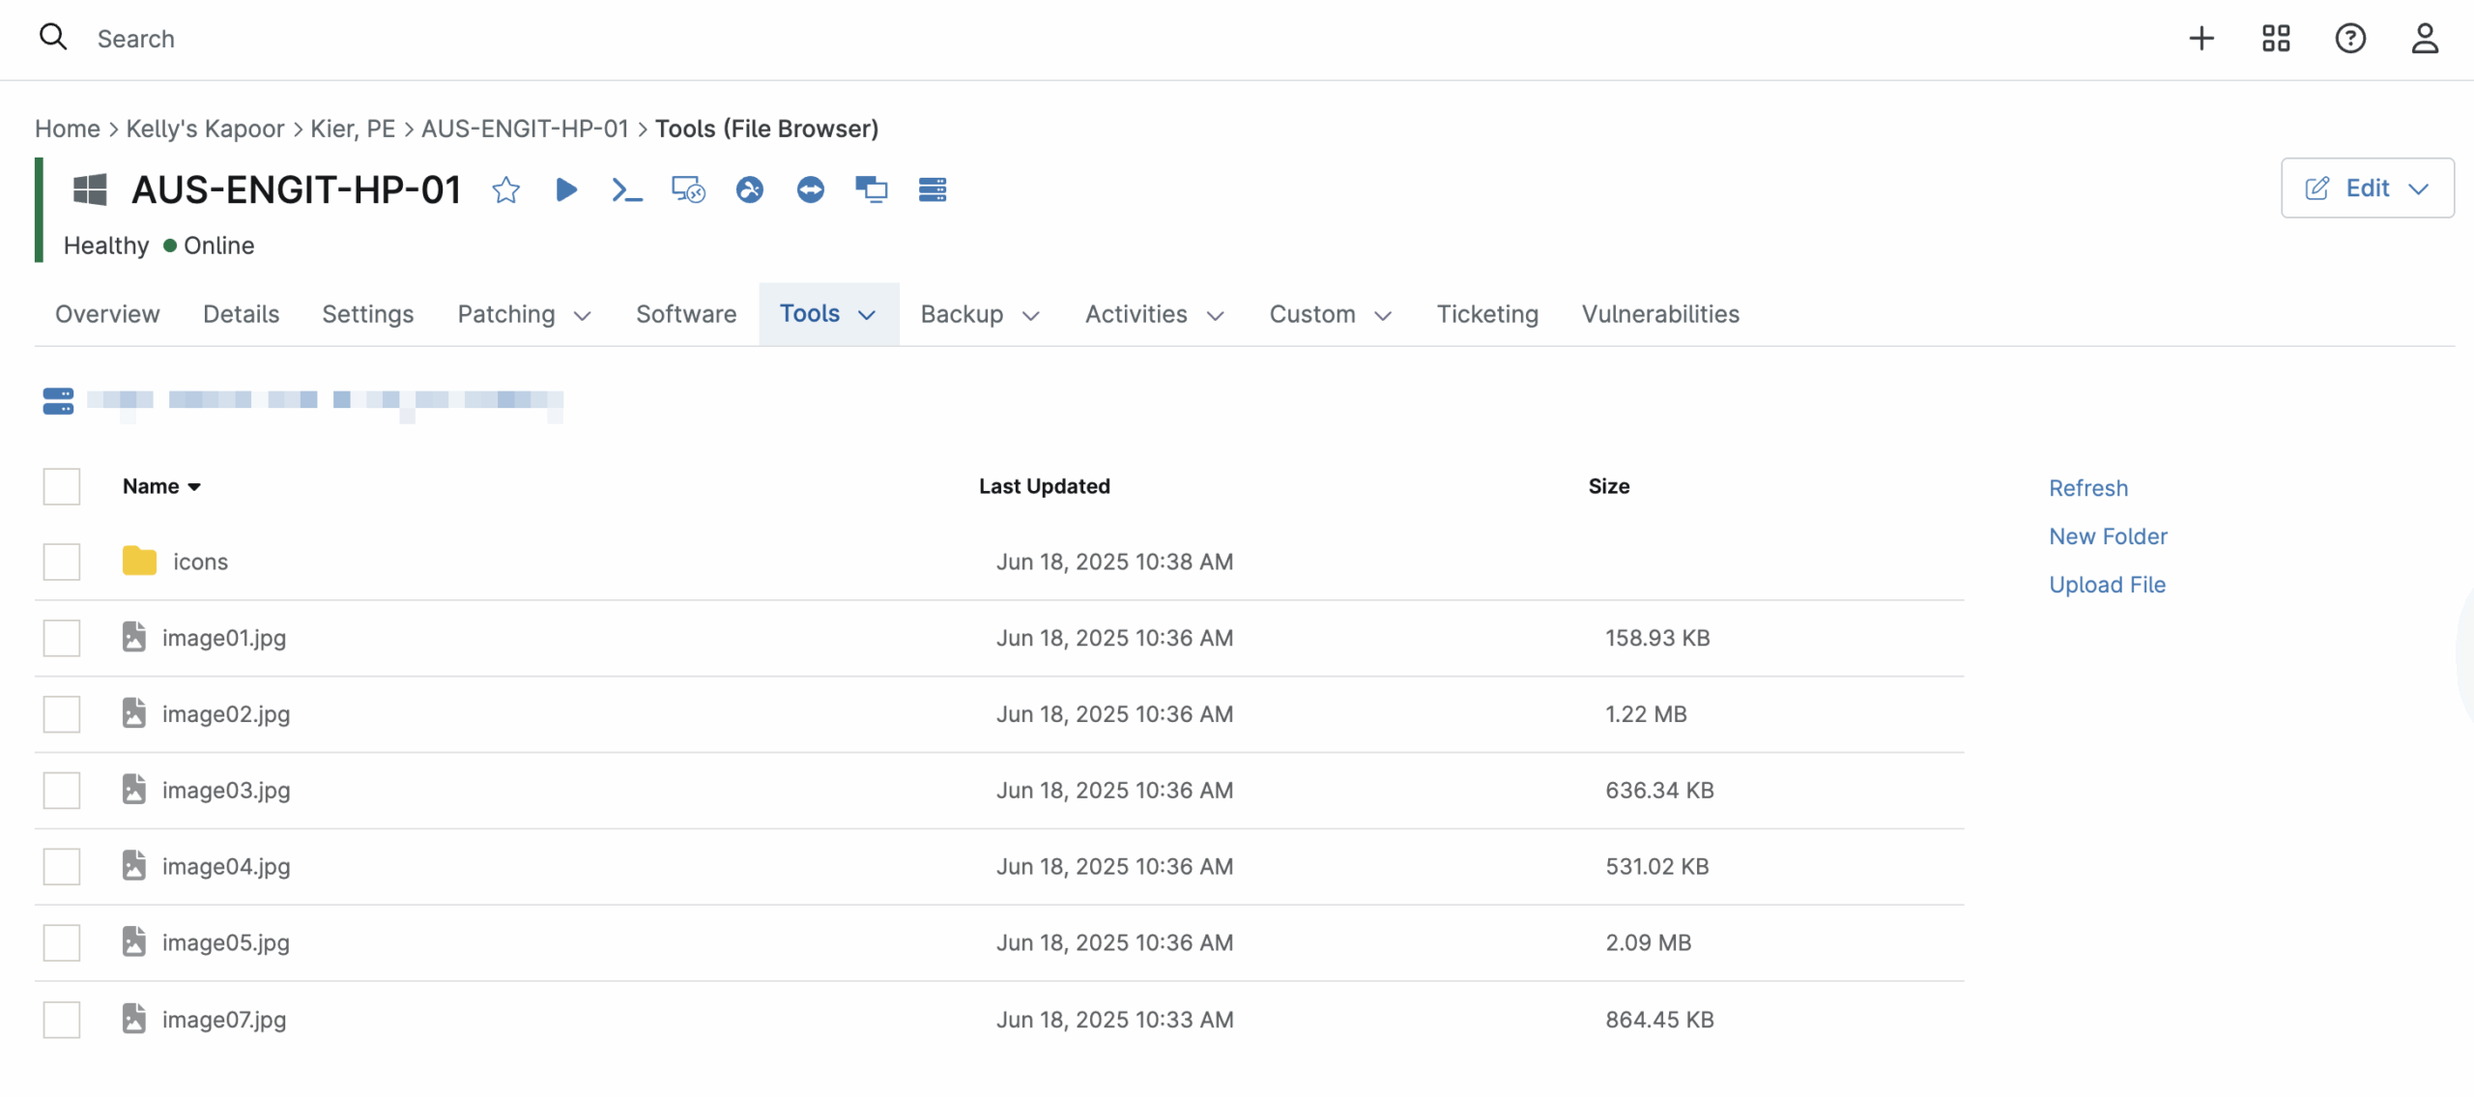2474x1097 pixels.
Task: Click the favorite star icon
Action: click(x=505, y=189)
